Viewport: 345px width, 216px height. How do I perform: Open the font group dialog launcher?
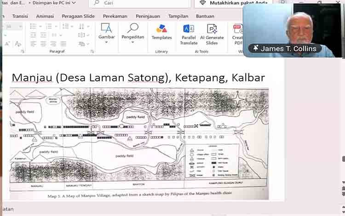coord(23,51)
